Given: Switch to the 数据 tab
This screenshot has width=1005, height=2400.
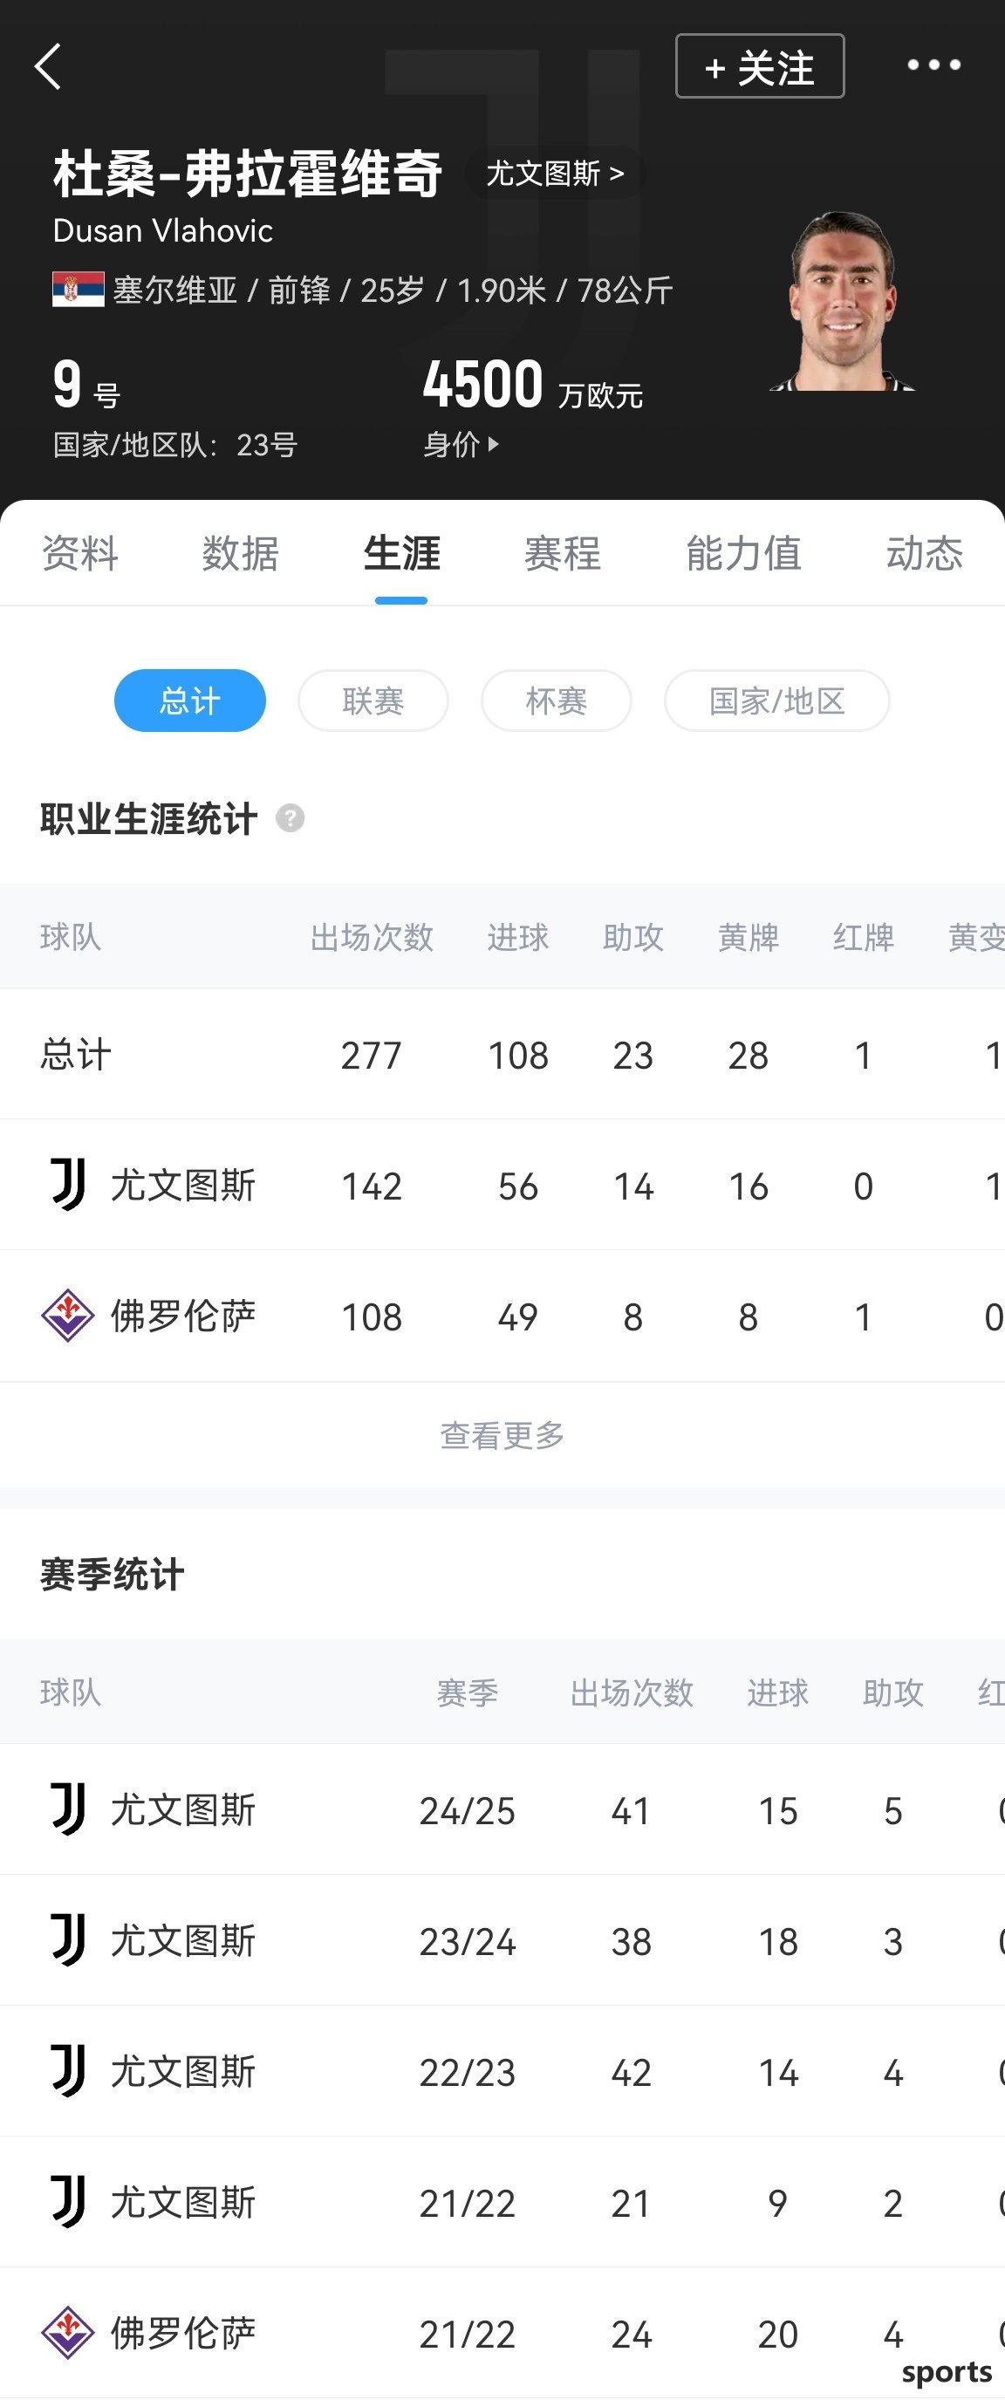Looking at the screenshot, I should [x=242, y=553].
